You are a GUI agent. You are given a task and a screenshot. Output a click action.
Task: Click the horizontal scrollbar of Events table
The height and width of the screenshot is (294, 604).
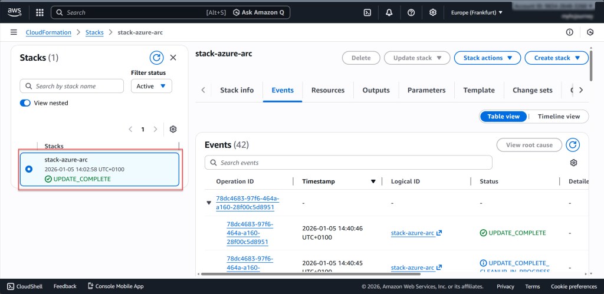311,274
